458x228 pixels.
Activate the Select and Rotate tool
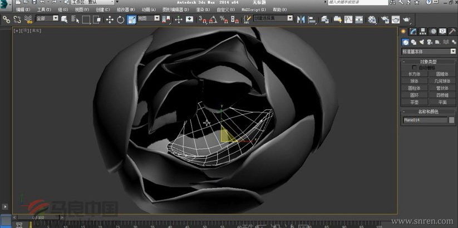pos(120,19)
